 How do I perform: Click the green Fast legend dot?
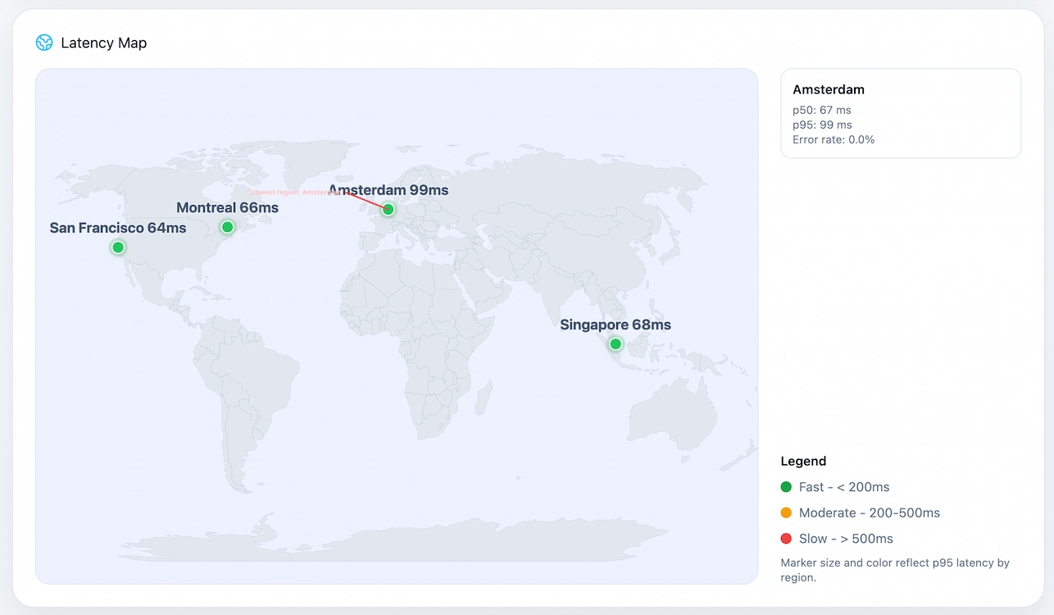786,486
